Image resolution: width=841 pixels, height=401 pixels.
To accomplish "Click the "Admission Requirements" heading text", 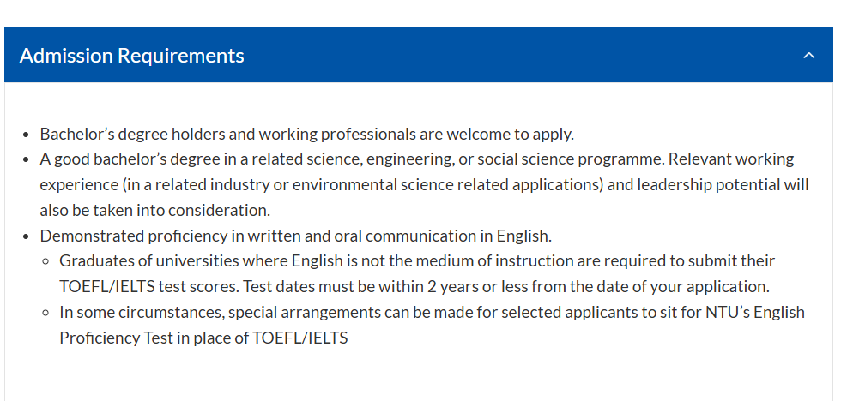I will click(x=131, y=55).
